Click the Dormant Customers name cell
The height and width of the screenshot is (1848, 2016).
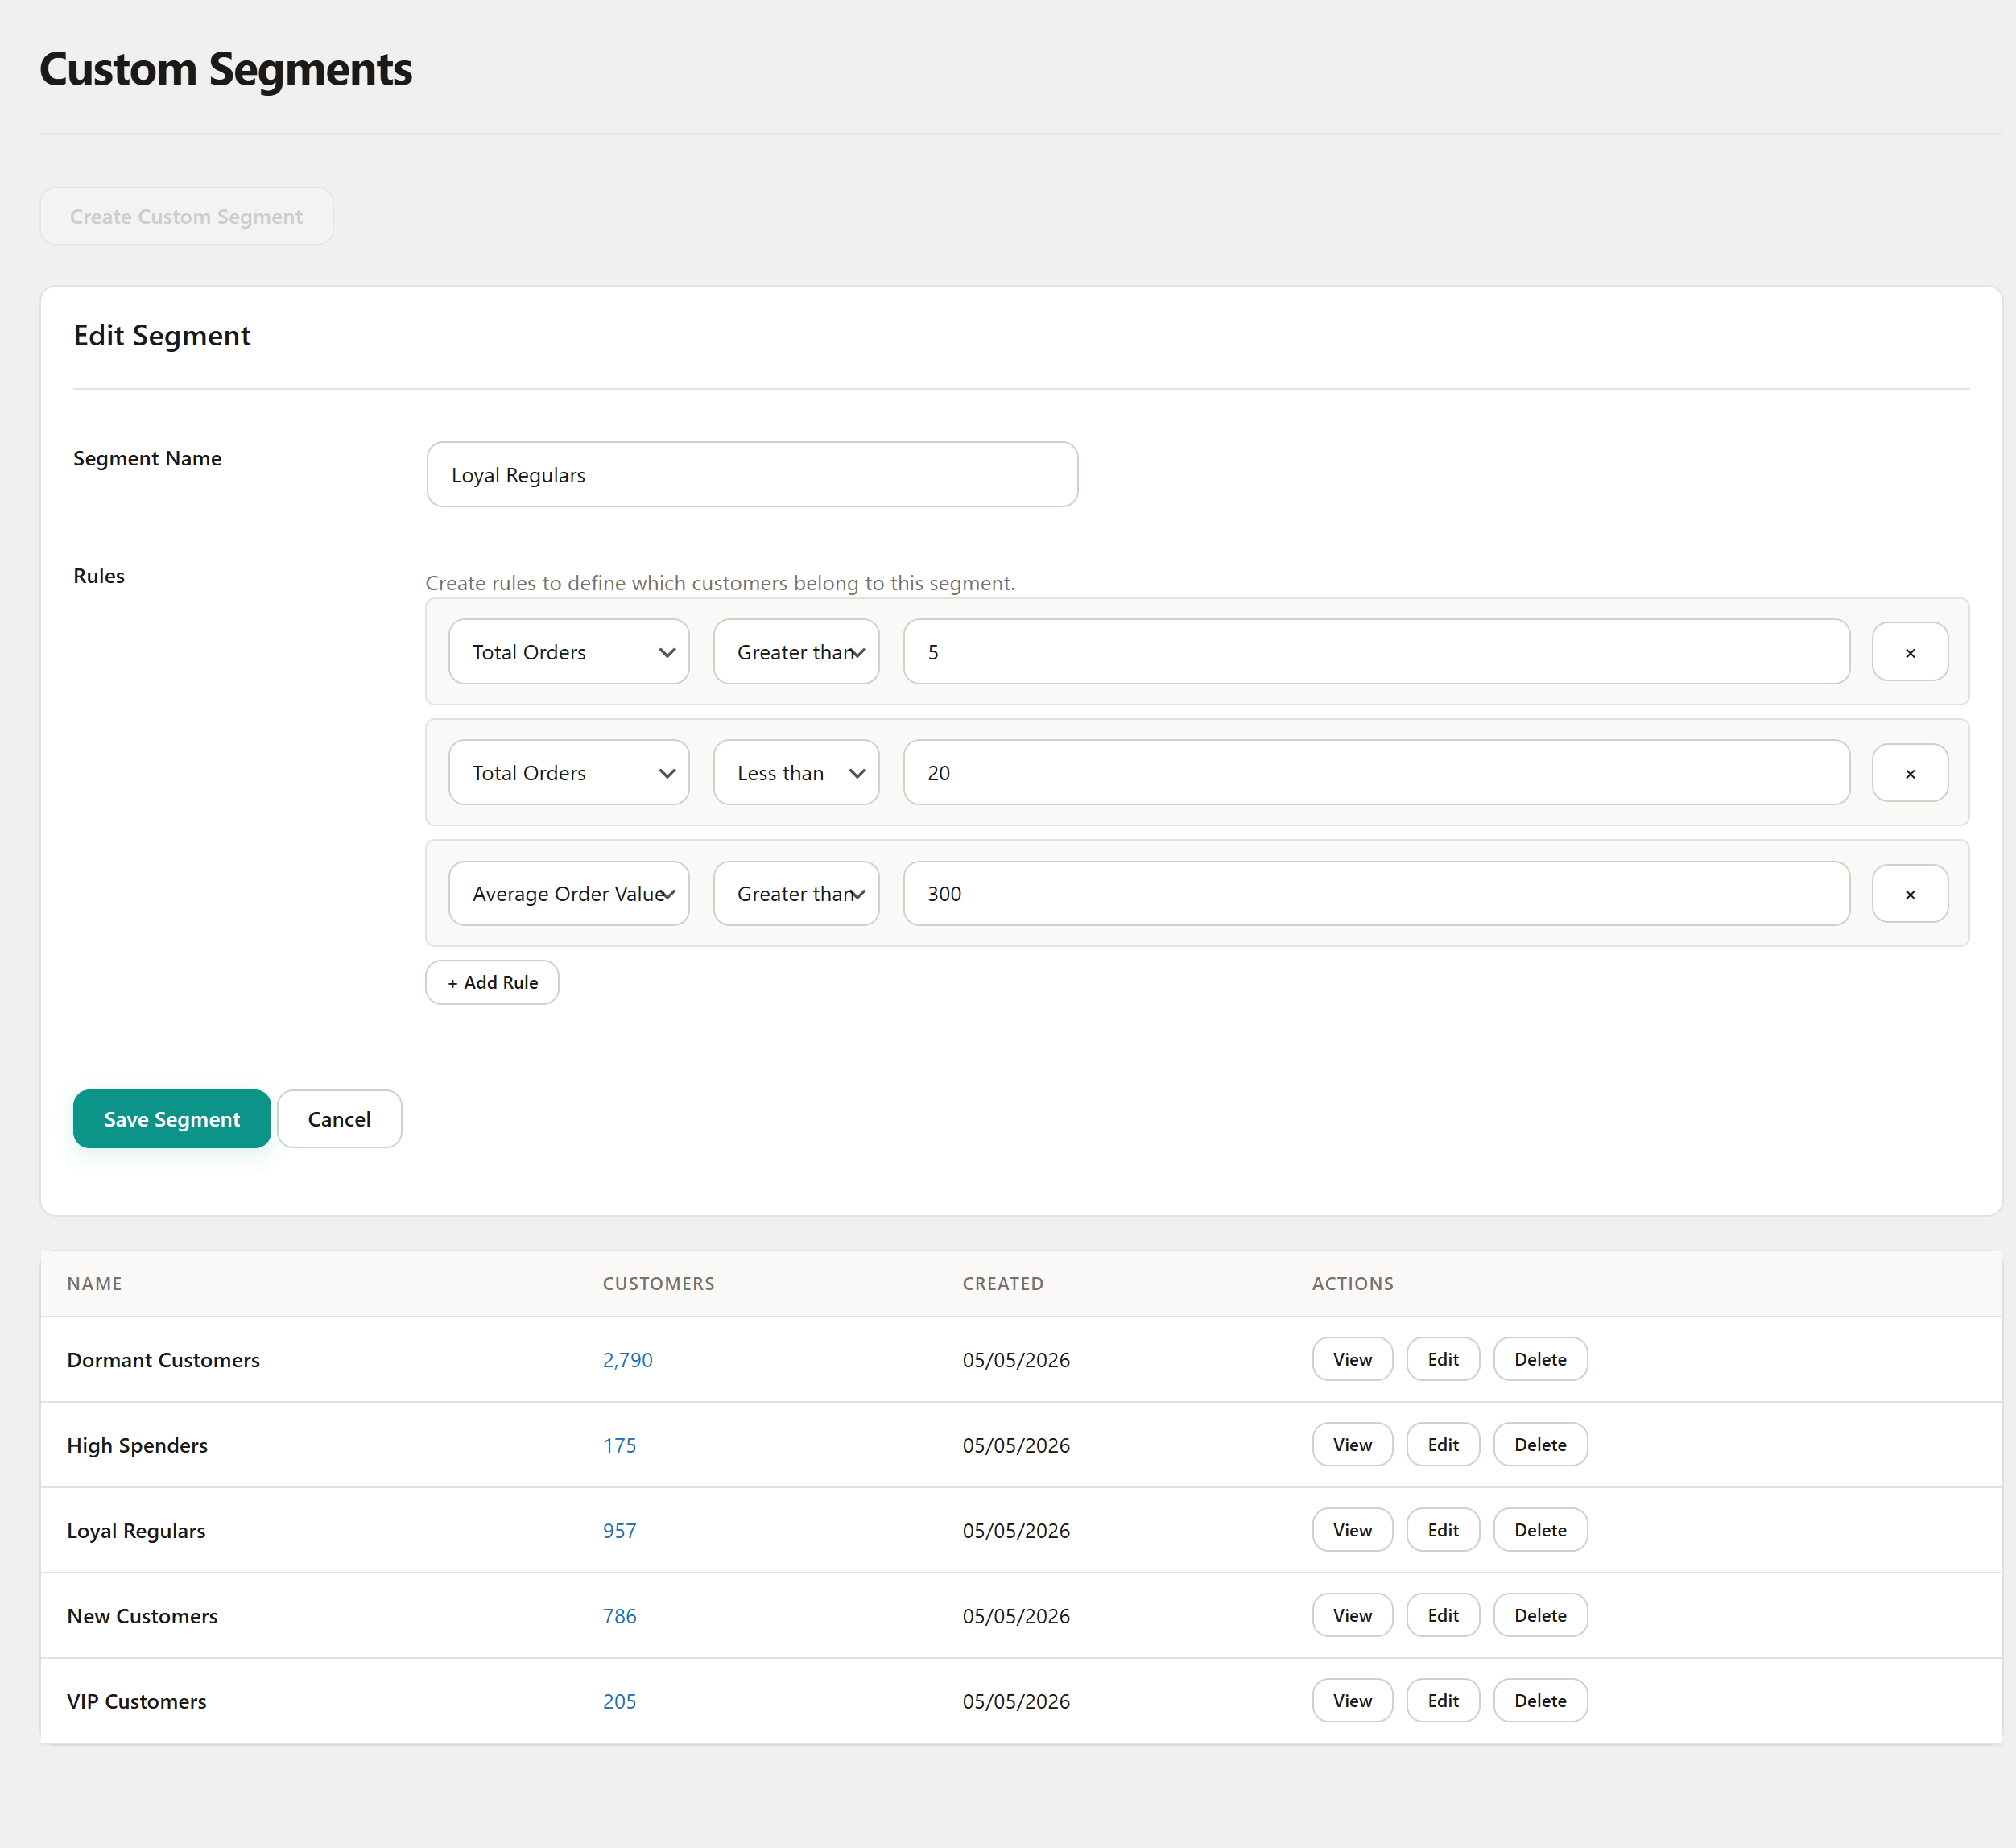click(x=163, y=1360)
